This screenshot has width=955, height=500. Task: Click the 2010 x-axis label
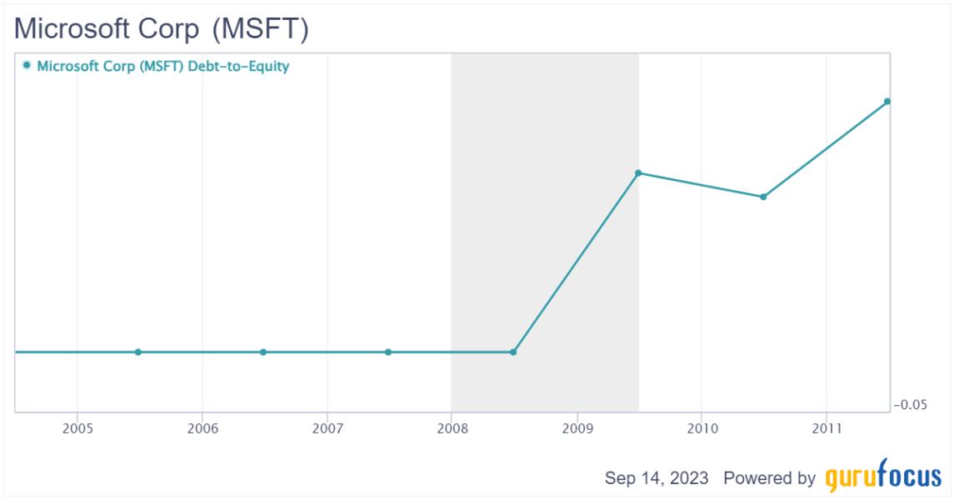coord(701,428)
